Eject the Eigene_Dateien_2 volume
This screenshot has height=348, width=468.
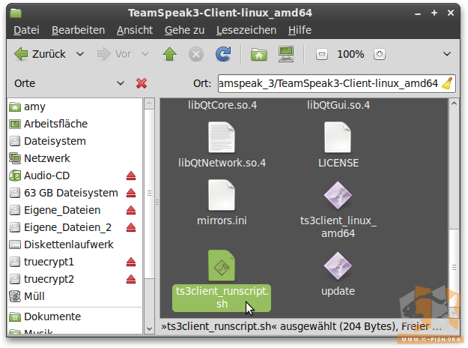point(131,227)
